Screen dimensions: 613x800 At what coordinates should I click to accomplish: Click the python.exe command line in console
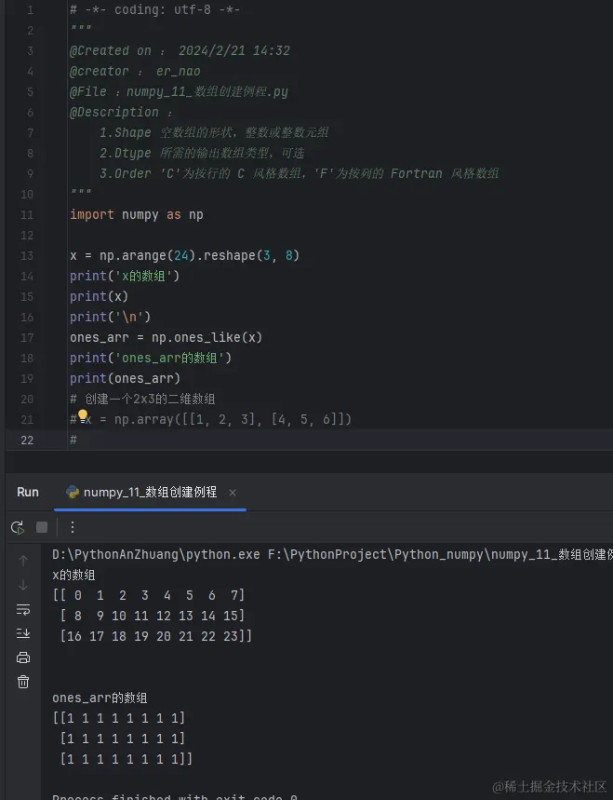click(332, 554)
